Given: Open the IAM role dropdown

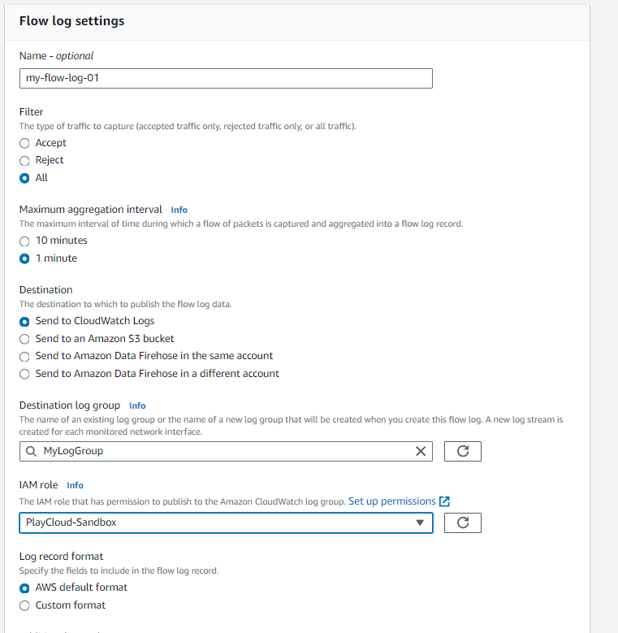Looking at the screenshot, I should [x=225, y=522].
